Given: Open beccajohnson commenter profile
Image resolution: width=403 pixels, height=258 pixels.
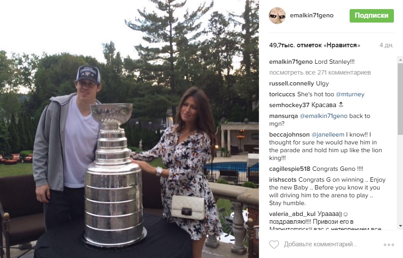Looking at the screenshot, I should click(x=289, y=135).
